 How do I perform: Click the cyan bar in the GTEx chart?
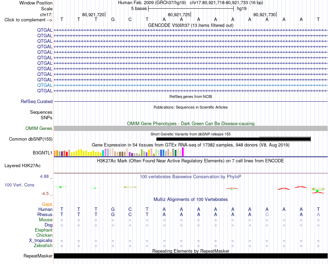pyautogui.click(x=103, y=153)
